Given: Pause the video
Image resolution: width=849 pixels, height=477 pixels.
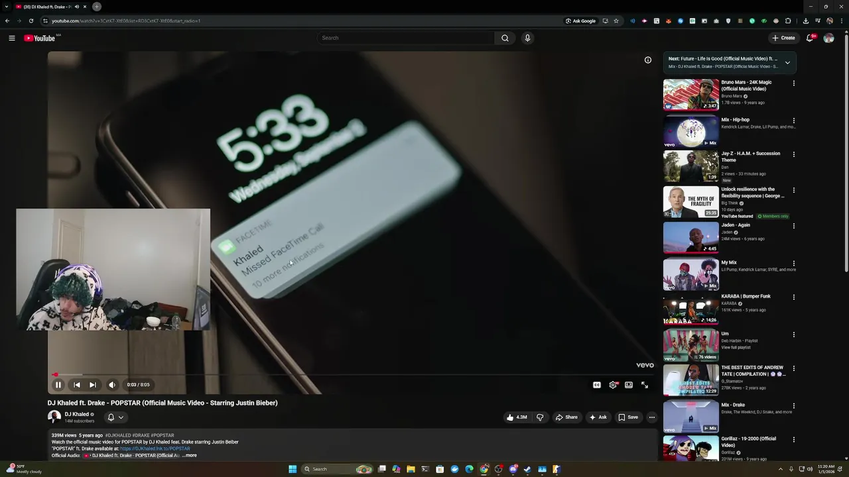Looking at the screenshot, I should [x=58, y=384].
